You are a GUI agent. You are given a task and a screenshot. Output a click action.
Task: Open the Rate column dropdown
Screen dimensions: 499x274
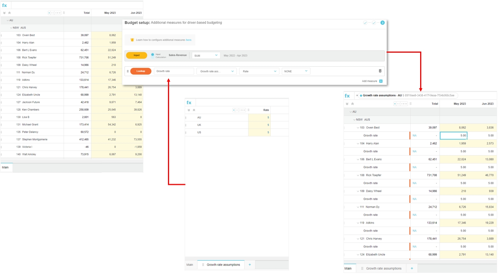[x=260, y=71]
